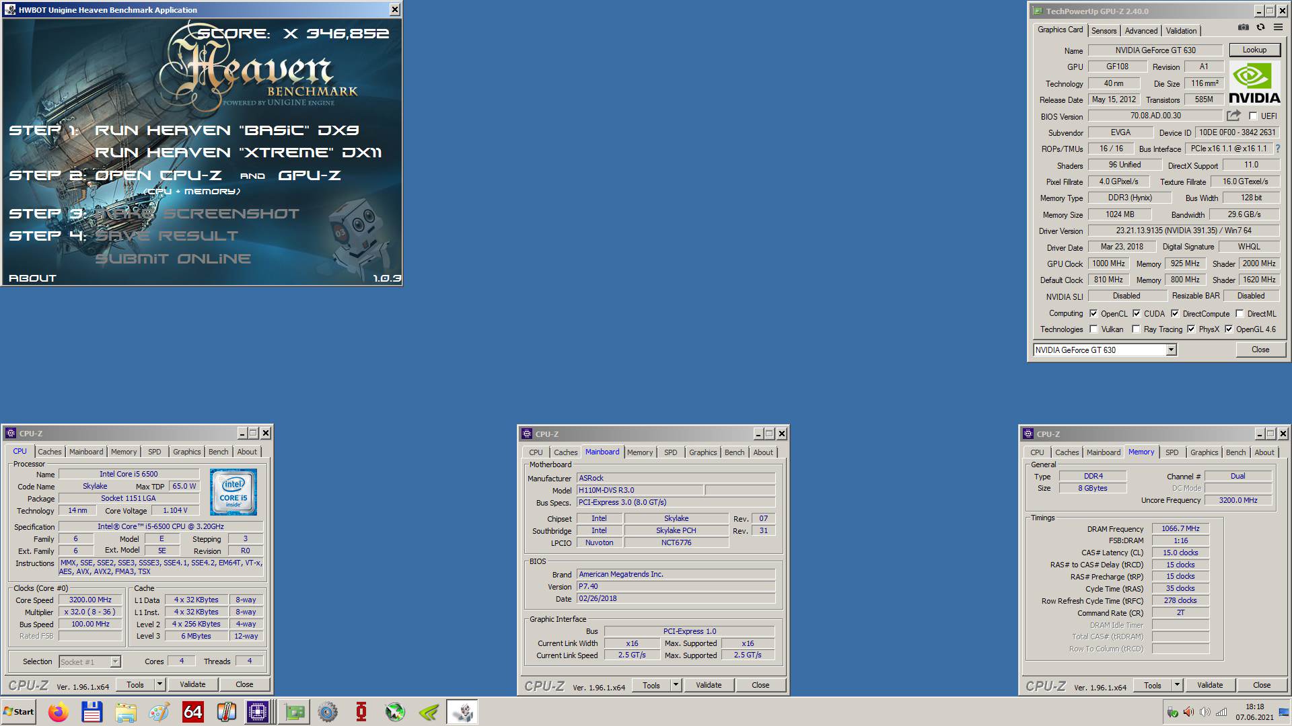The image size is (1292, 726).
Task: Open the Paint palette taskbar icon
Action: 159,712
